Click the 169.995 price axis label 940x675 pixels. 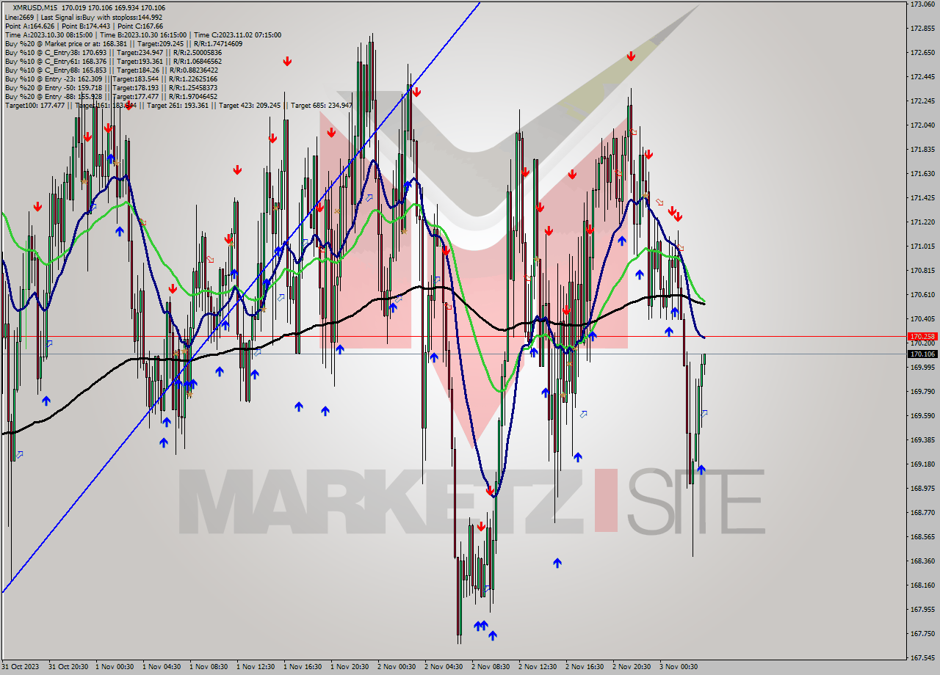pos(922,368)
